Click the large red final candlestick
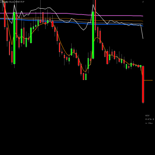The height and width of the screenshot is (155, 155). point(143,84)
